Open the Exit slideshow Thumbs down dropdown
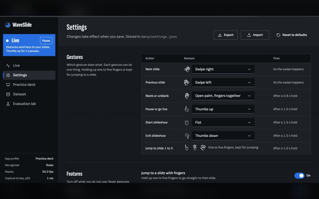 (223, 136)
